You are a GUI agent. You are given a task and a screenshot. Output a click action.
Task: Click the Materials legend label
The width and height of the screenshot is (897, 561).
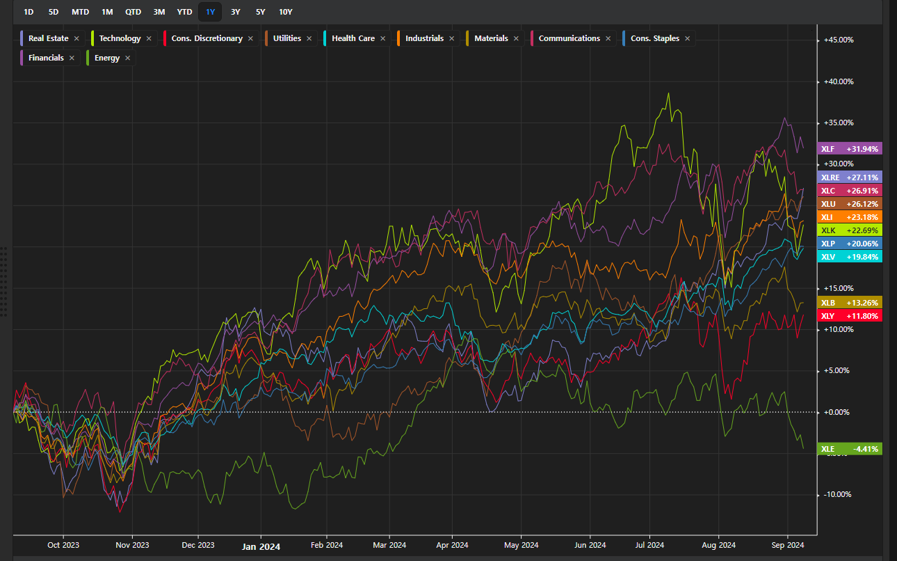[491, 39]
